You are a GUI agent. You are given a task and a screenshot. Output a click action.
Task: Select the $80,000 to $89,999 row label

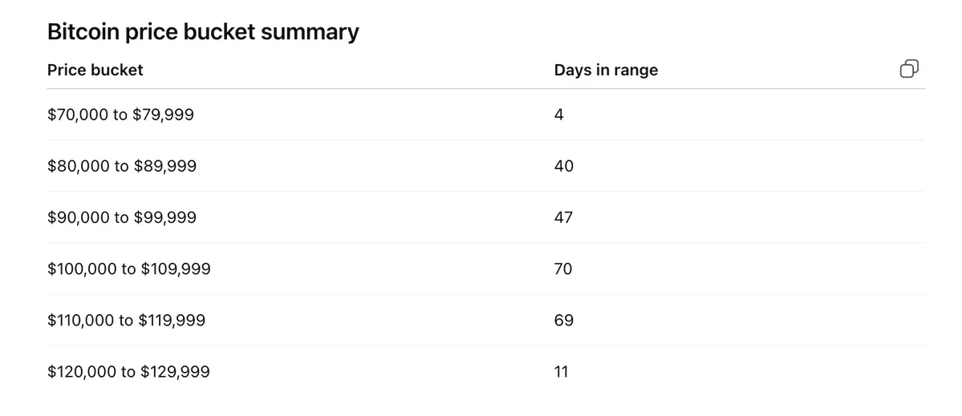121,166
